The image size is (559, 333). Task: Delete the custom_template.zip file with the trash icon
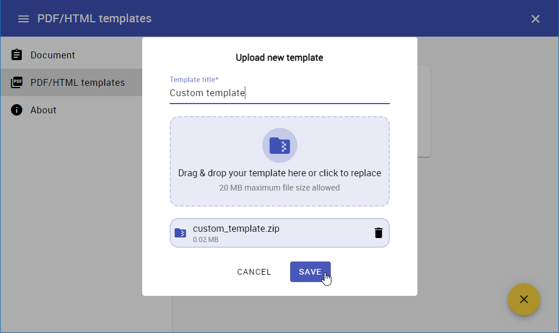(x=378, y=233)
